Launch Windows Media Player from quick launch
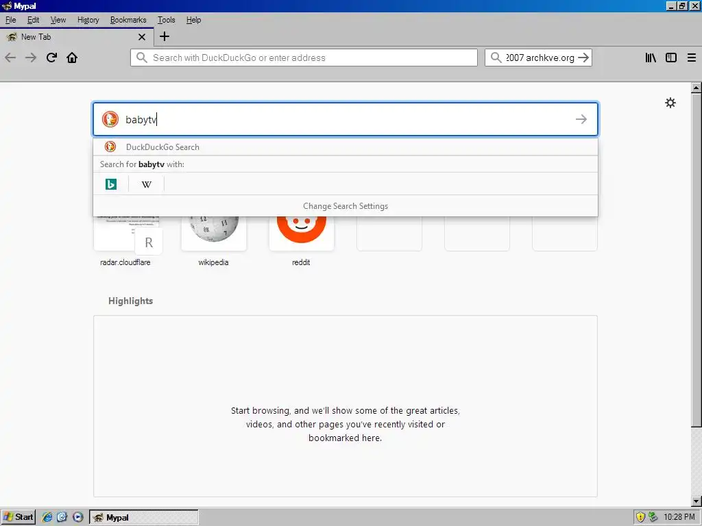This screenshot has width=702, height=526. point(78,517)
